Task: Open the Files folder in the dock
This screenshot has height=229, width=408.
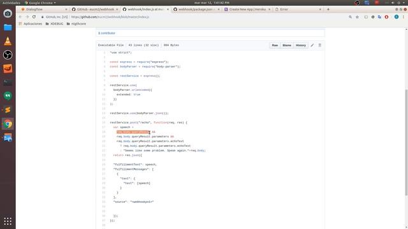Action: coord(8,27)
